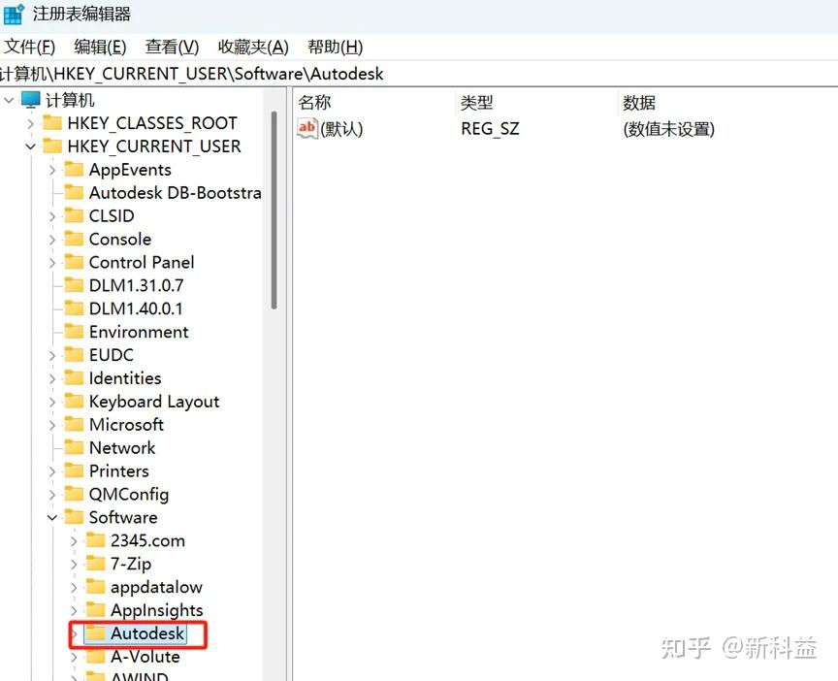
Task: Click the Registry Editor title icon
Action: coord(14,14)
